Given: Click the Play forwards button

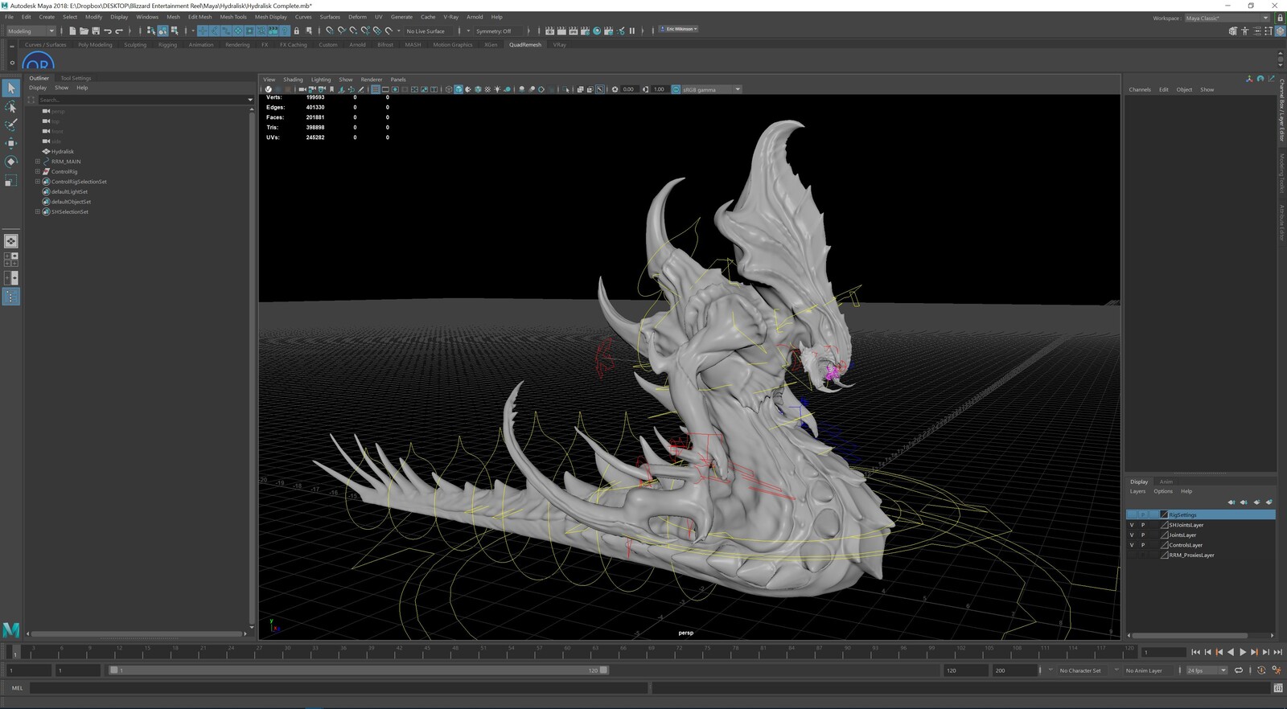Looking at the screenshot, I should click(x=1243, y=652).
